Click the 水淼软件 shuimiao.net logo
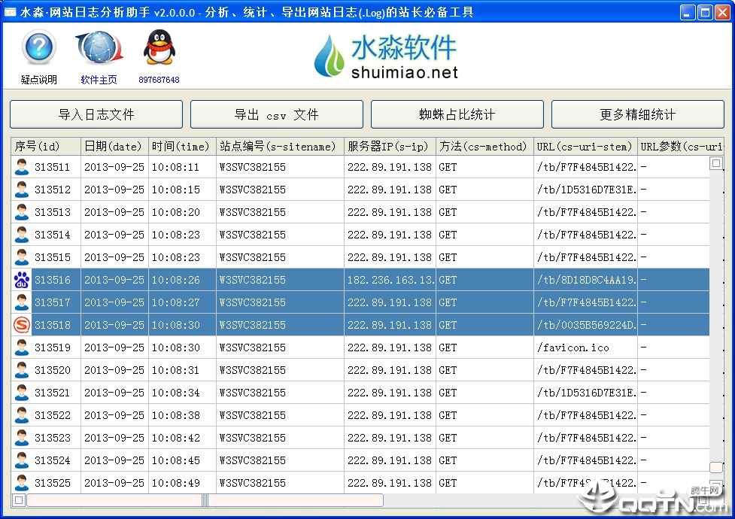The width and height of the screenshot is (735, 519). pos(386,56)
